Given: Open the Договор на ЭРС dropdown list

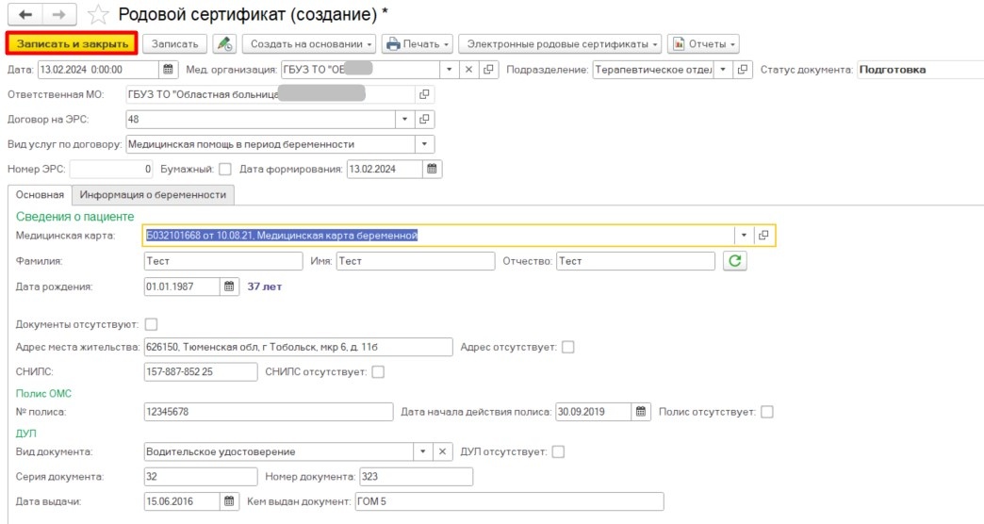Looking at the screenshot, I should (405, 120).
